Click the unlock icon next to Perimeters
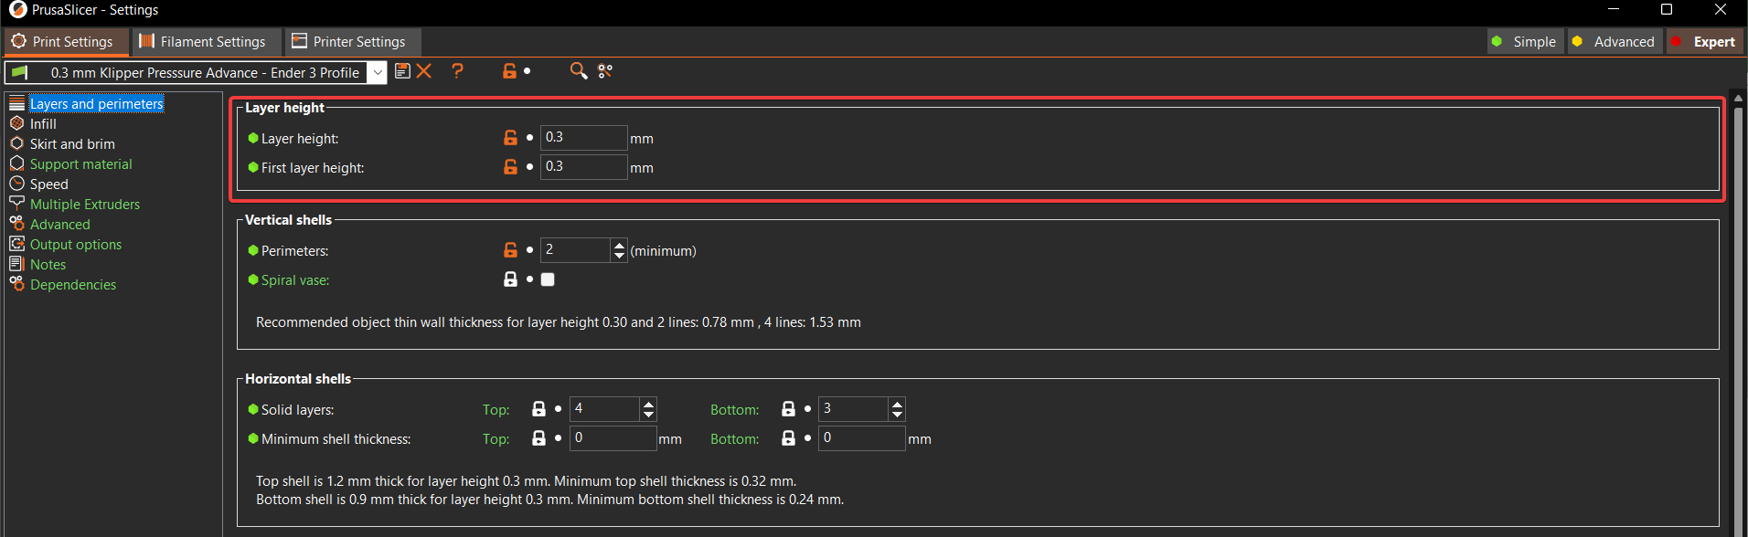 (510, 250)
